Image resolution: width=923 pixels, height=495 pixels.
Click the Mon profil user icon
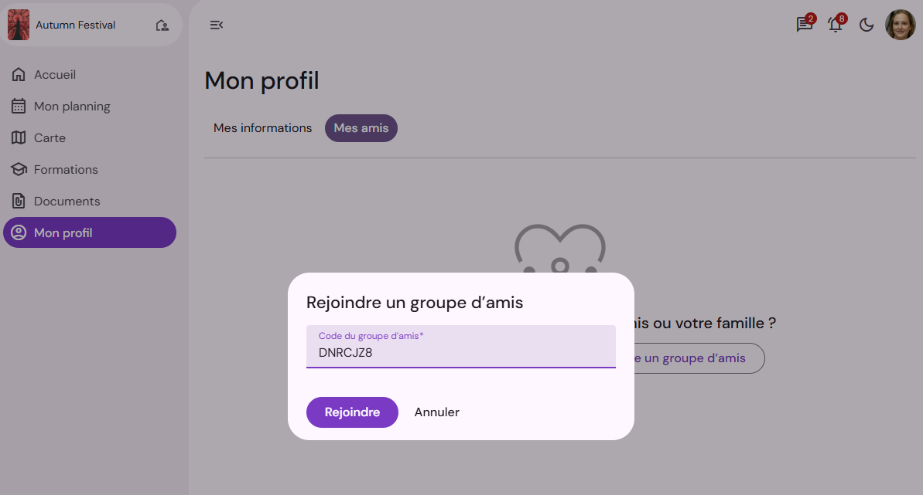pyautogui.click(x=19, y=232)
